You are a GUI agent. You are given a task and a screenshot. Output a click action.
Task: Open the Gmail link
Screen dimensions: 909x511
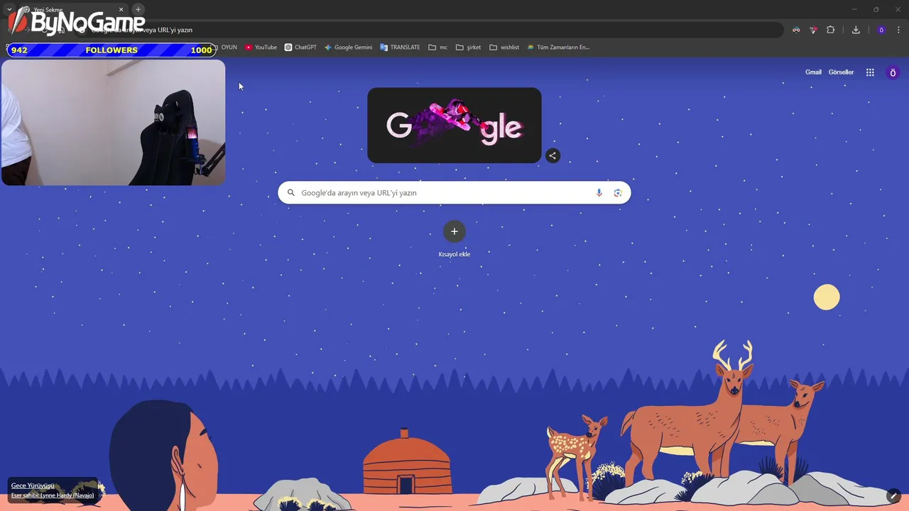[x=813, y=72]
